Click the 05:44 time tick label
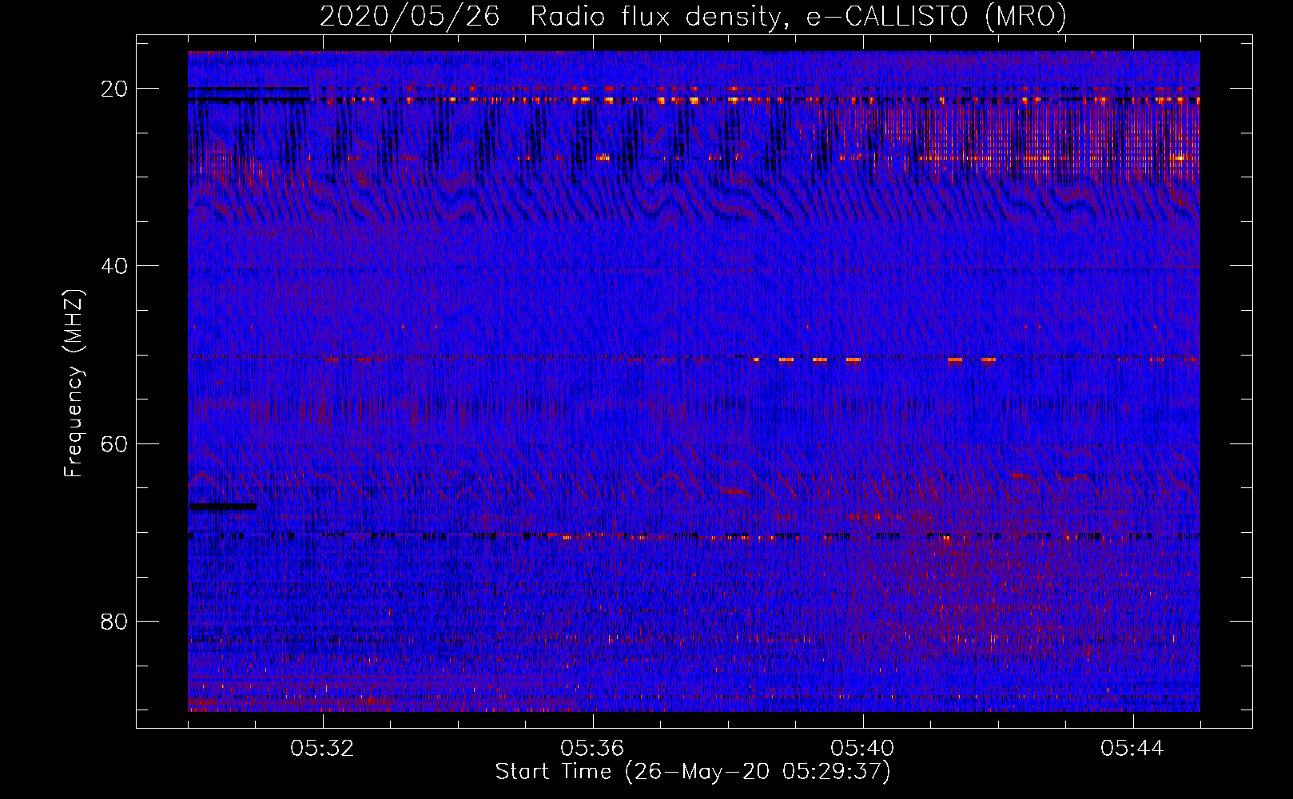Image resolution: width=1293 pixels, height=799 pixels. pos(1132,749)
